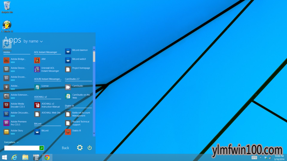
Task: Launch Diablo III game icon
Action: click(68, 132)
